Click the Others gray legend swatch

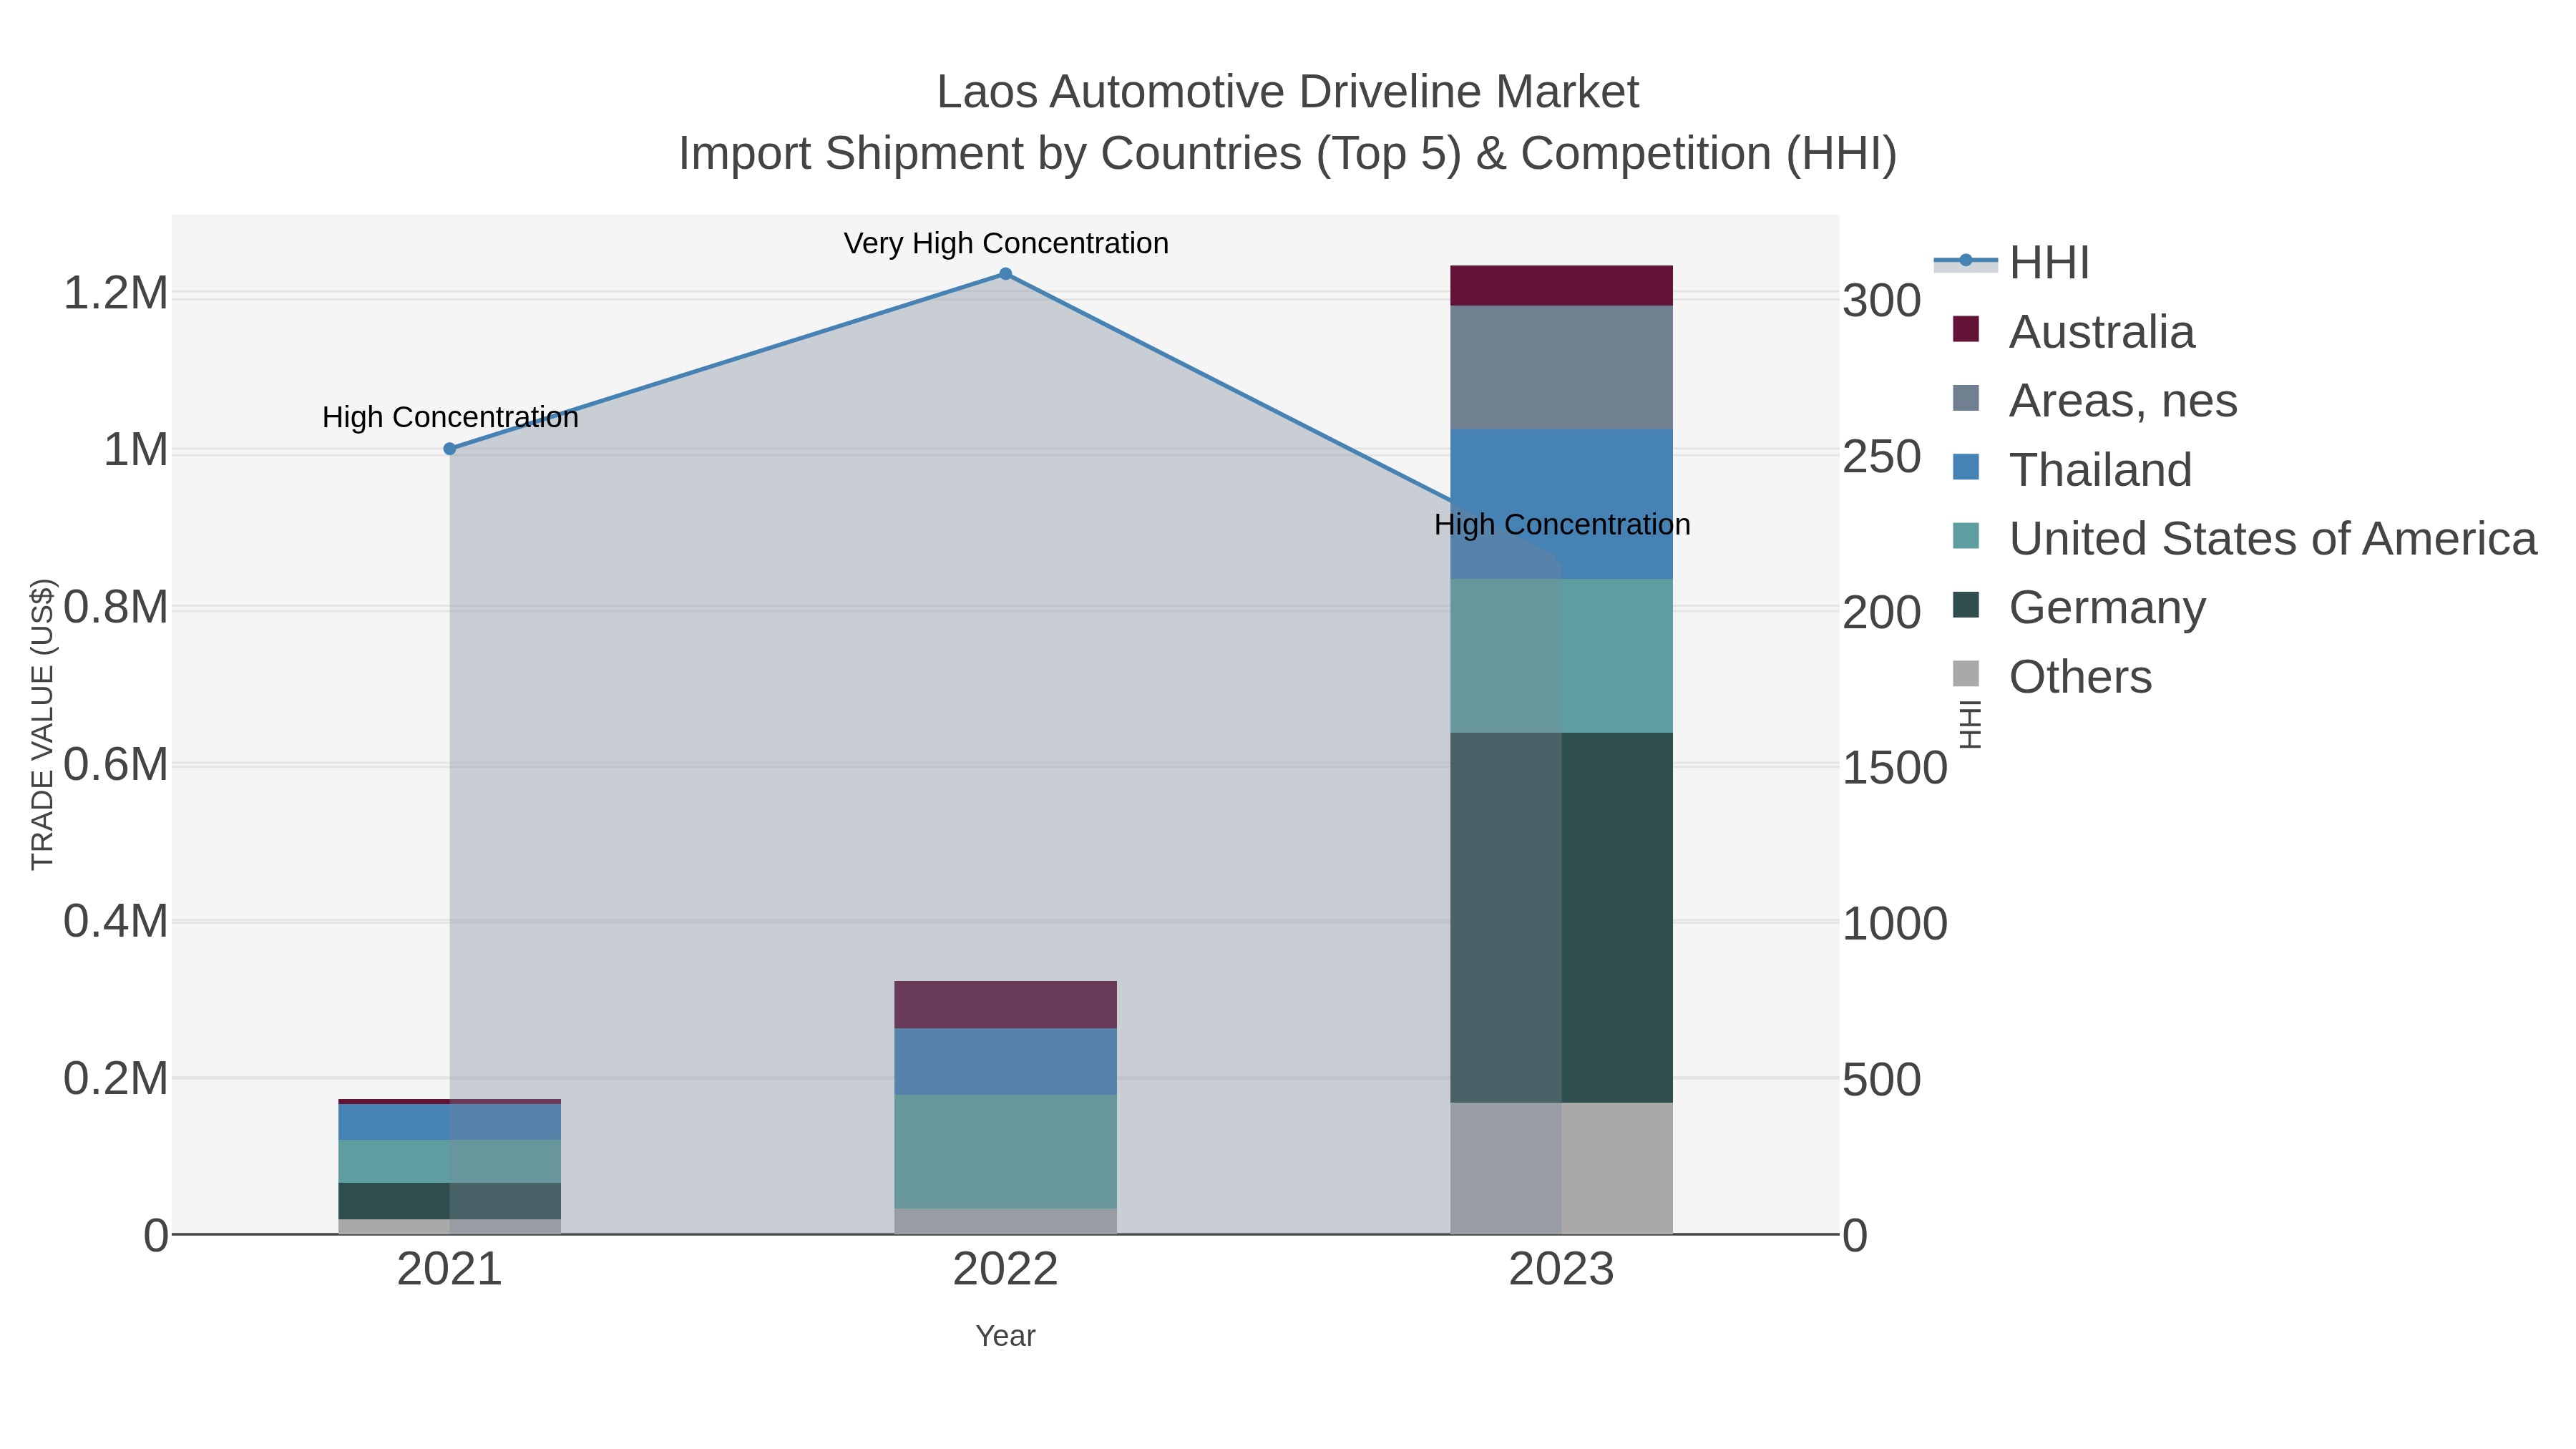pyautogui.click(x=1966, y=674)
